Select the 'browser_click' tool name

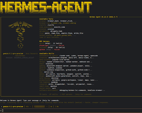66,21
